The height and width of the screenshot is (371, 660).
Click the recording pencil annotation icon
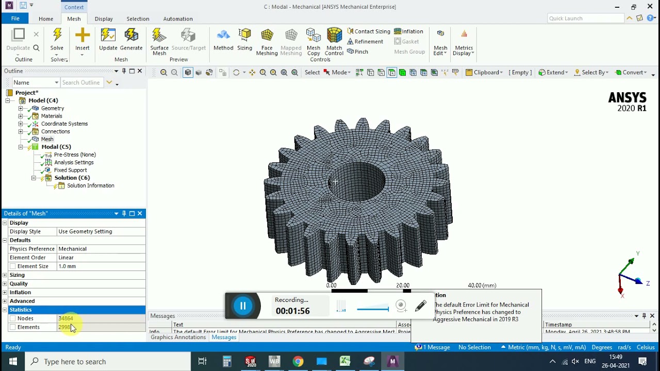421,306
